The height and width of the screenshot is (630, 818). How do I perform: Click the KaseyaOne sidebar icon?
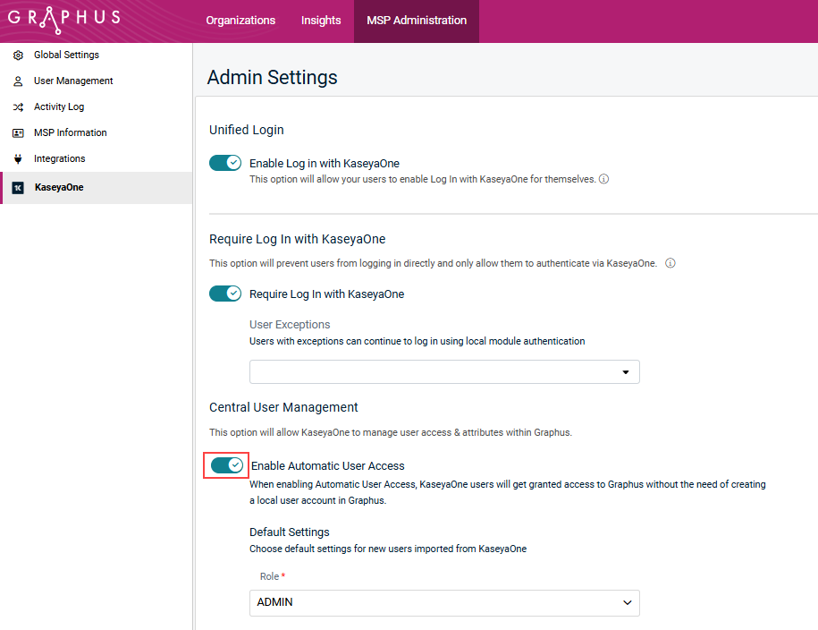pyautogui.click(x=18, y=188)
